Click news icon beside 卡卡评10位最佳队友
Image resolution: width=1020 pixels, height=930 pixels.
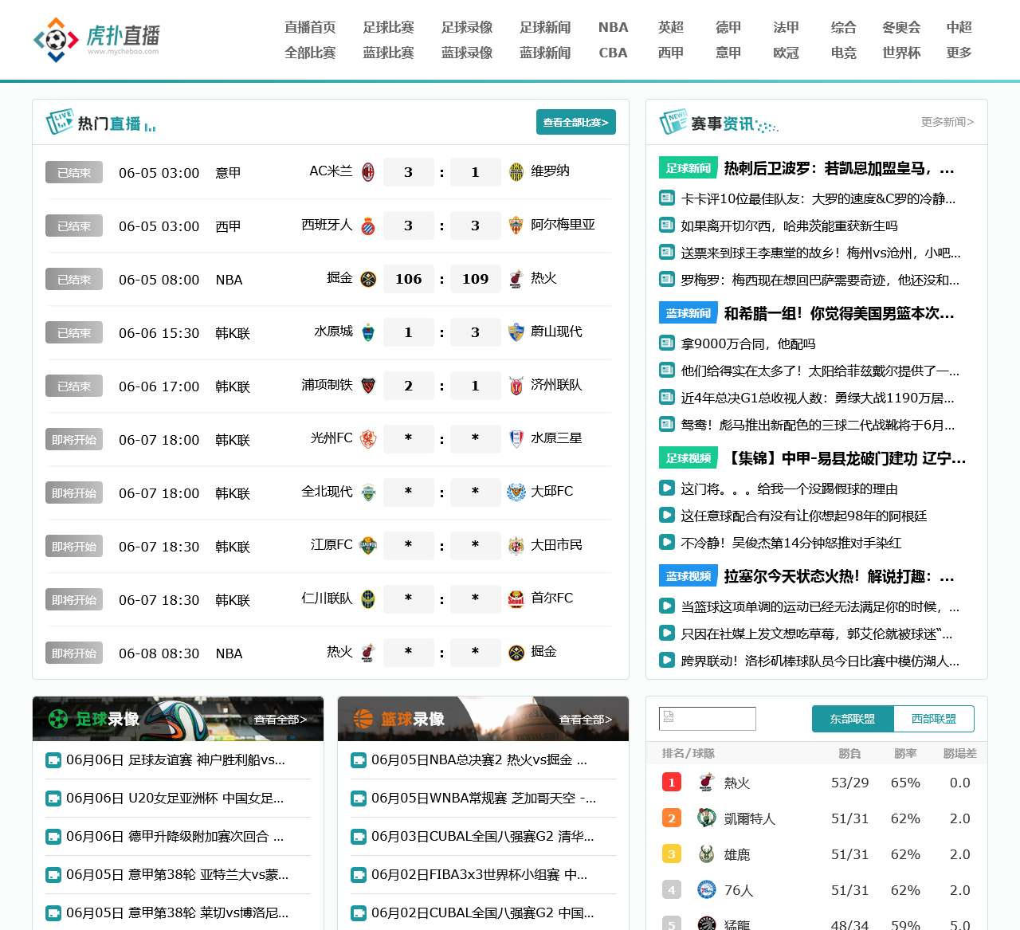point(667,198)
